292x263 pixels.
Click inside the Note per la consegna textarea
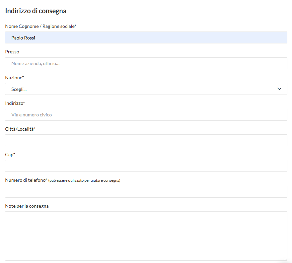click(146, 236)
